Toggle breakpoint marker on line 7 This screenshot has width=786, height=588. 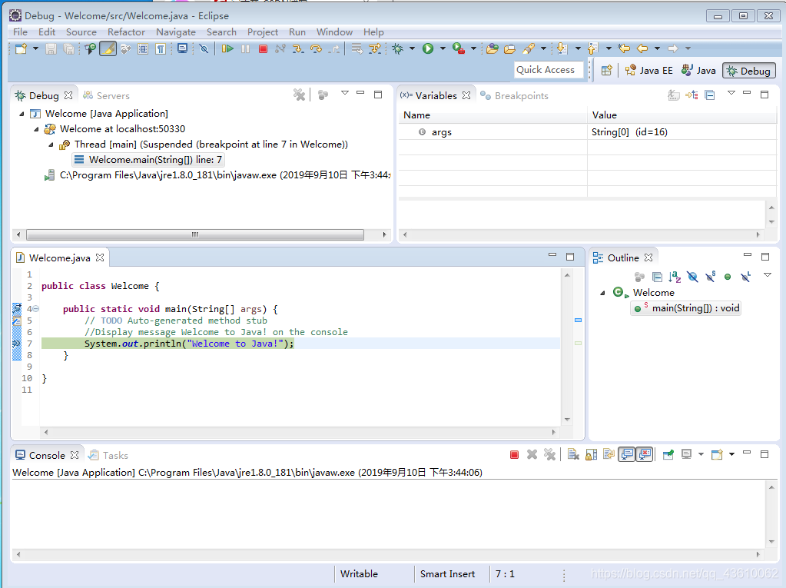pyautogui.click(x=17, y=344)
